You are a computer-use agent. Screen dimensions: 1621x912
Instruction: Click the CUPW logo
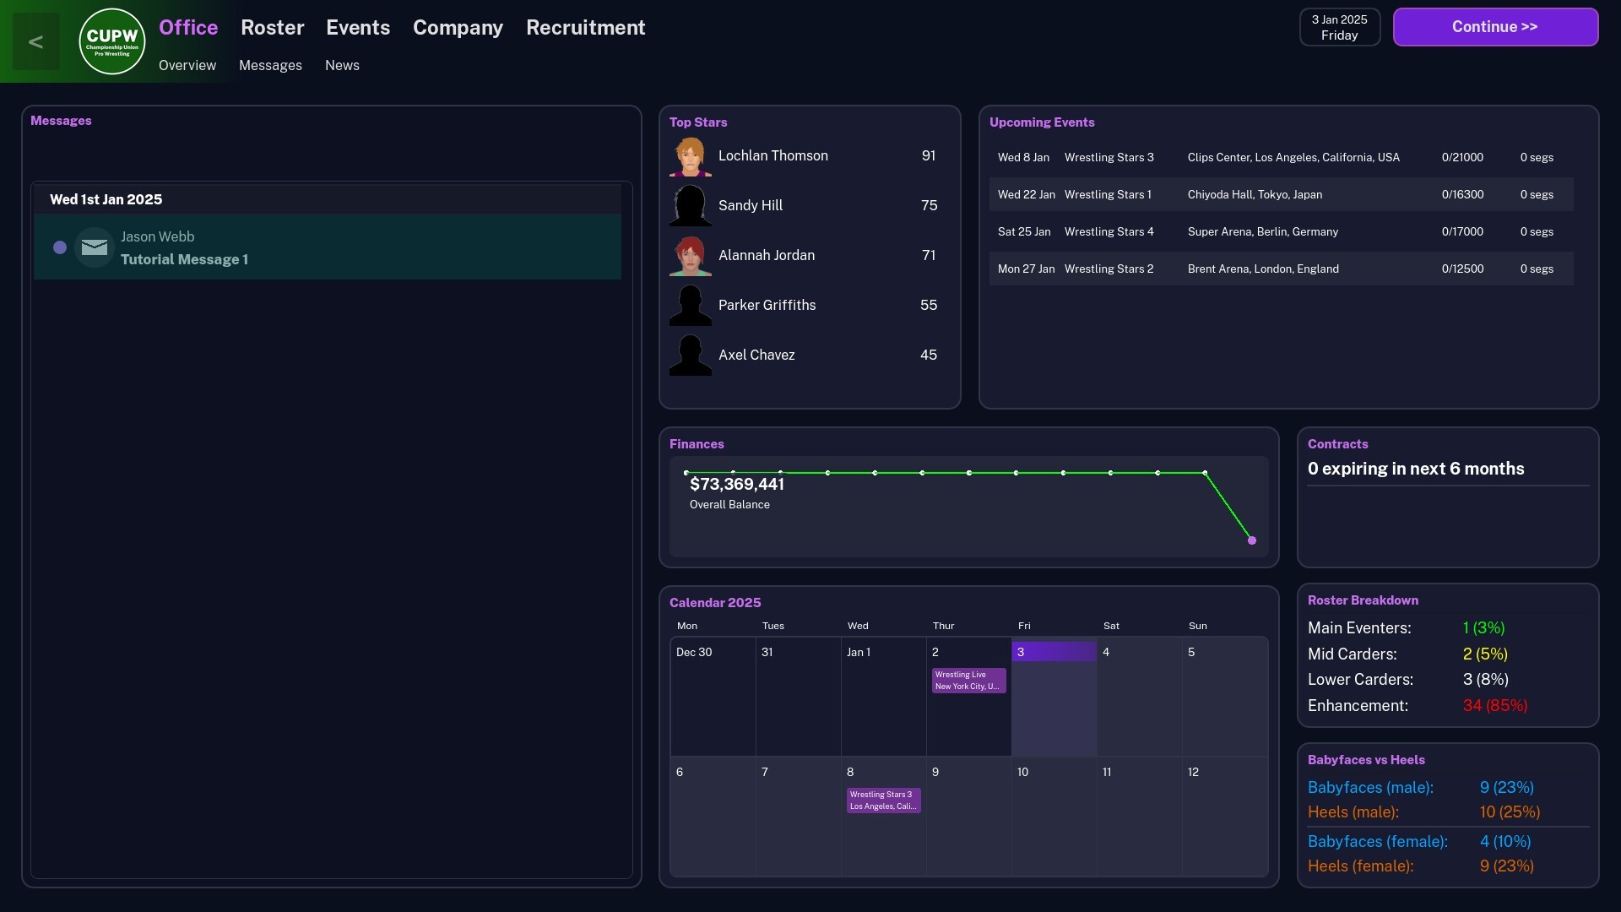[111, 41]
